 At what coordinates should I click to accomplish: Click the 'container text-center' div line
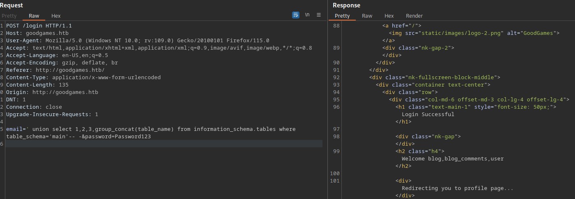(x=433, y=85)
